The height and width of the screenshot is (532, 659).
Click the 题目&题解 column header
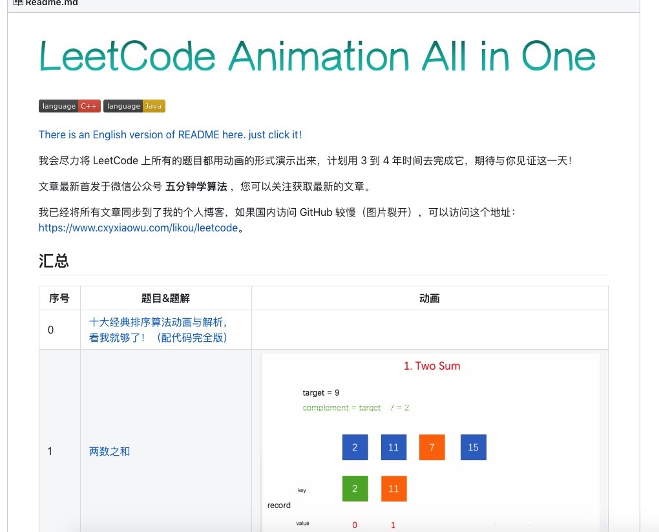point(166,298)
